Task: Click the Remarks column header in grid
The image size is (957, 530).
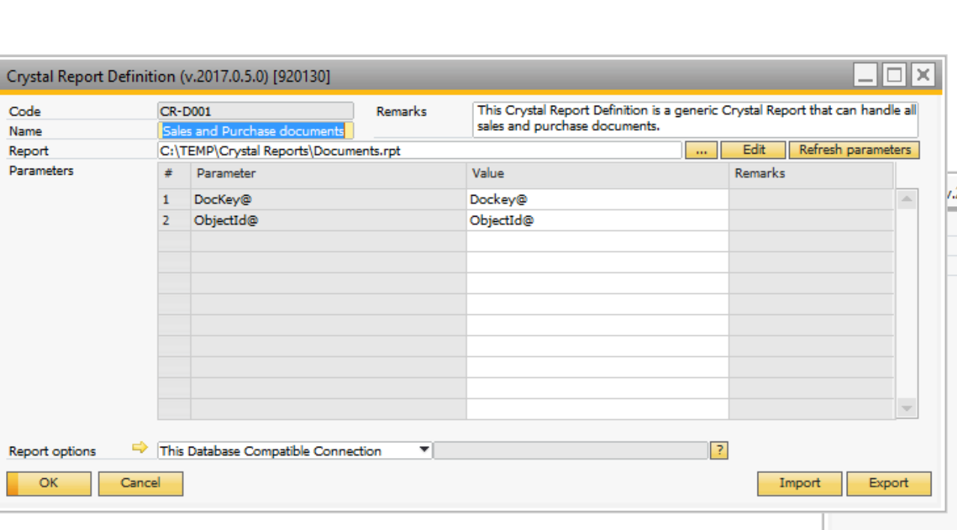Action: pyautogui.click(x=811, y=173)
